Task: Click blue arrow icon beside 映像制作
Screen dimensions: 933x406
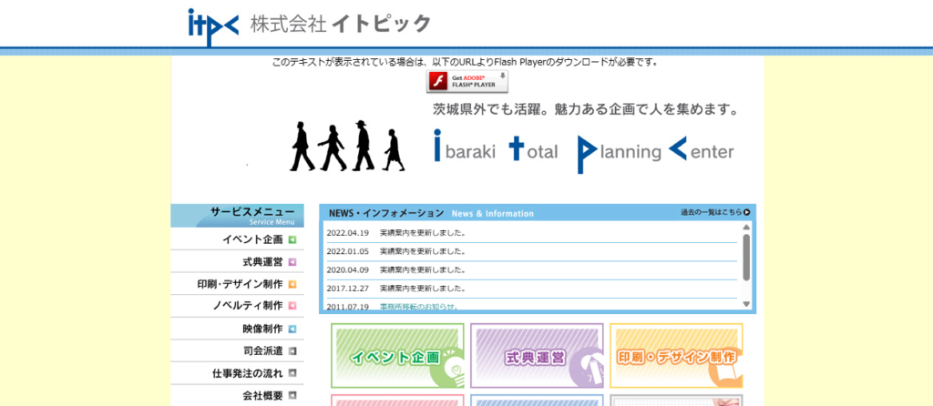Action: click(292, 329)
